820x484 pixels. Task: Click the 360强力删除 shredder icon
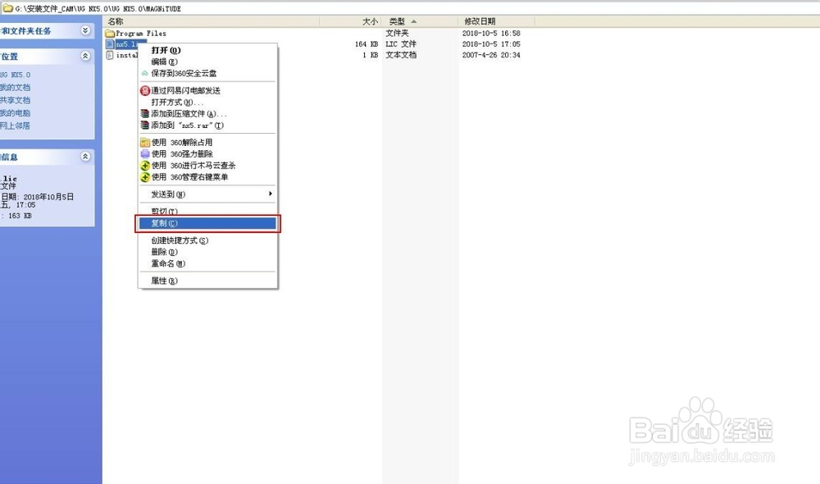click(x=145, y=153)
